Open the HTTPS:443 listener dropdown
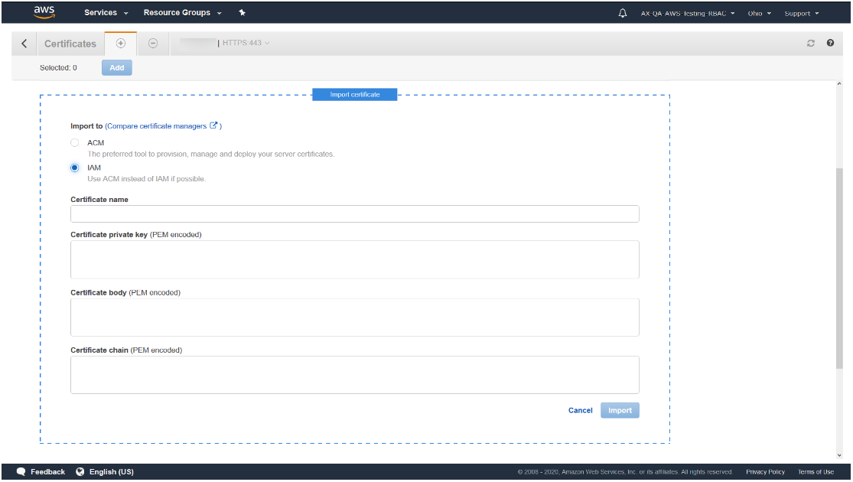This screenshot has height=482, width=853. (x=246, y=43)
